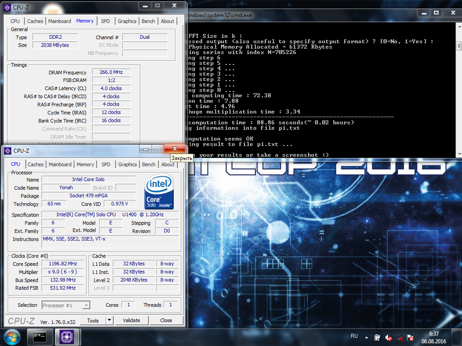Open Memory tab in lower CPU-Z
The width and height of the screenshot is (462, 346).
[85, 164]
